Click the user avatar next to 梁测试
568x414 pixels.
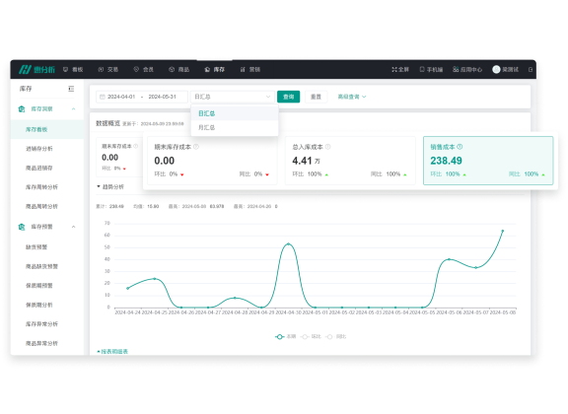pos(496,69)
